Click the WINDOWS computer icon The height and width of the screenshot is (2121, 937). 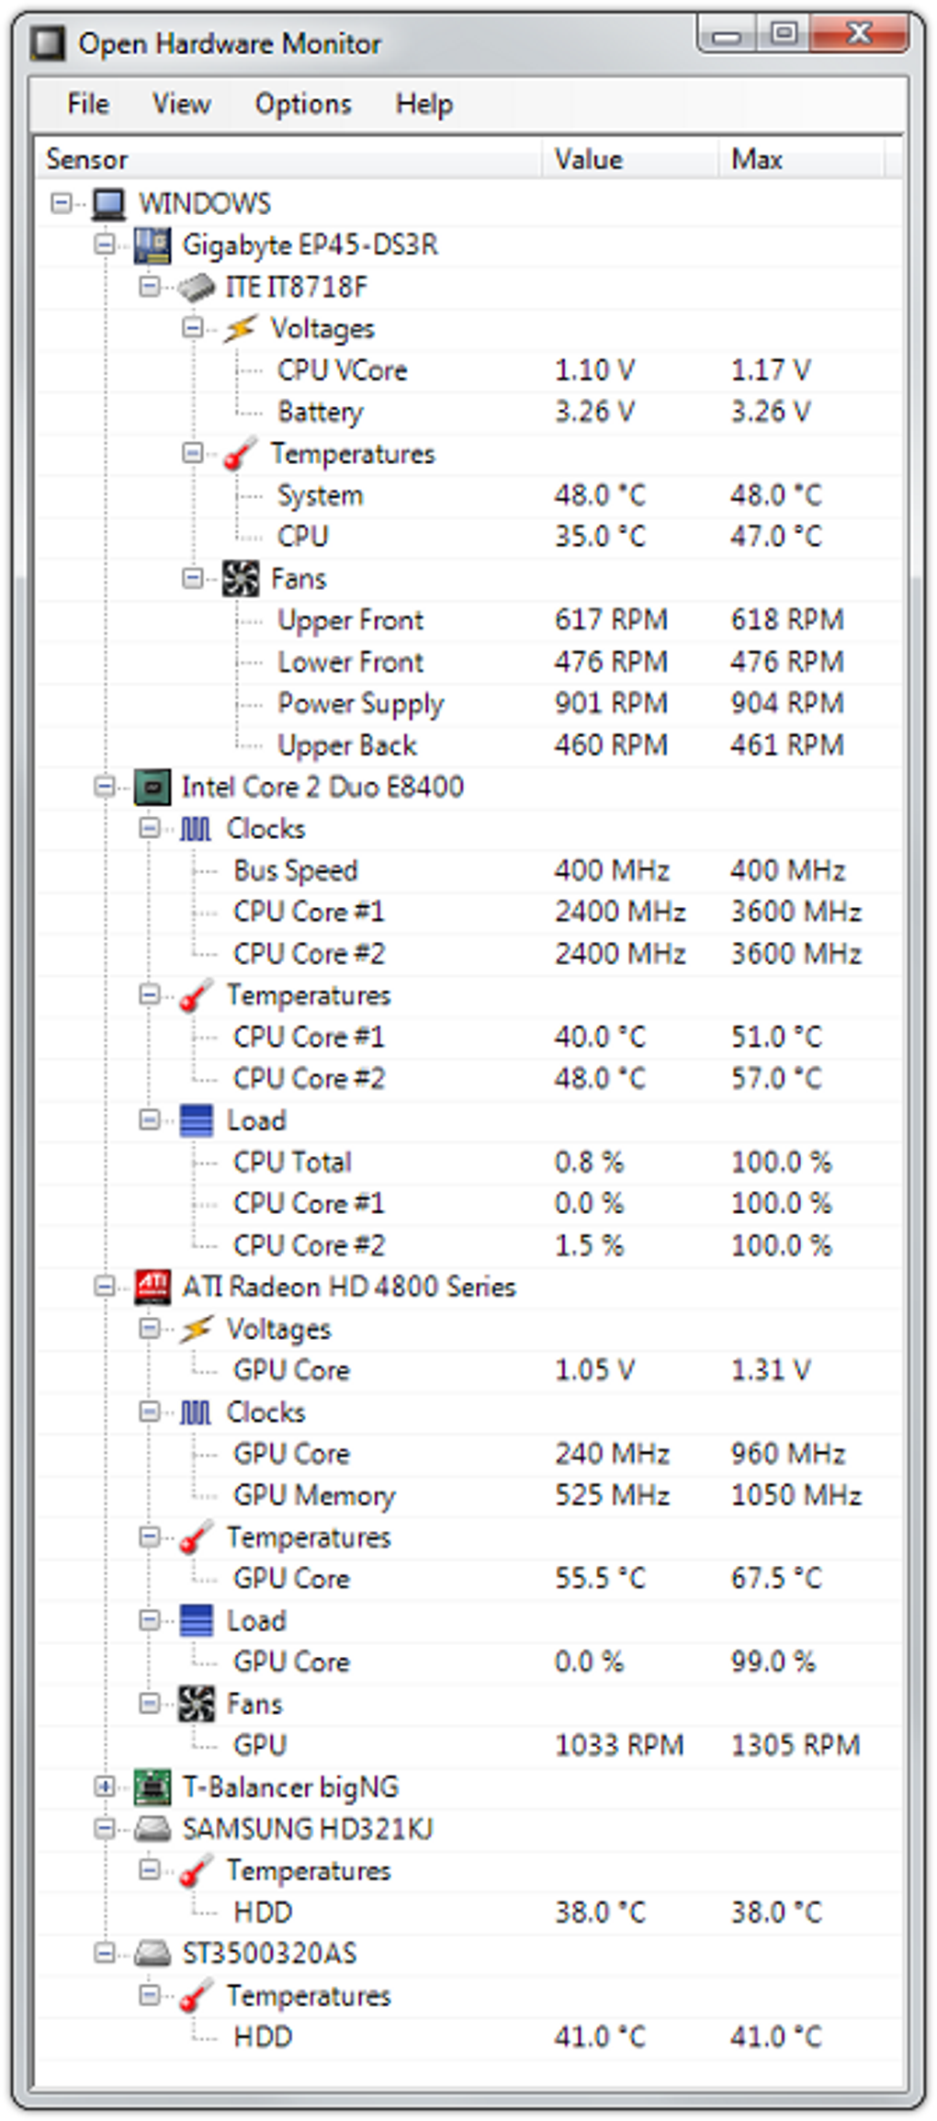pos(108,204)
